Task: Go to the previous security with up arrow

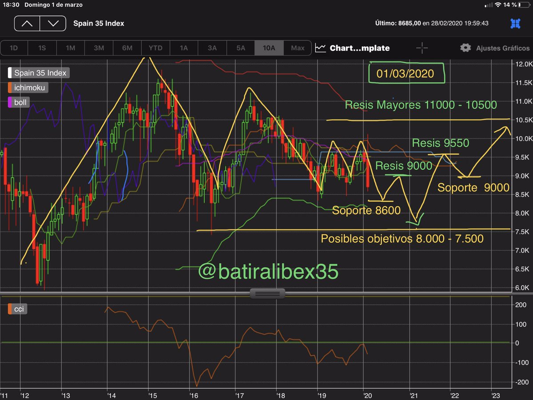Action: pos(27,24)
